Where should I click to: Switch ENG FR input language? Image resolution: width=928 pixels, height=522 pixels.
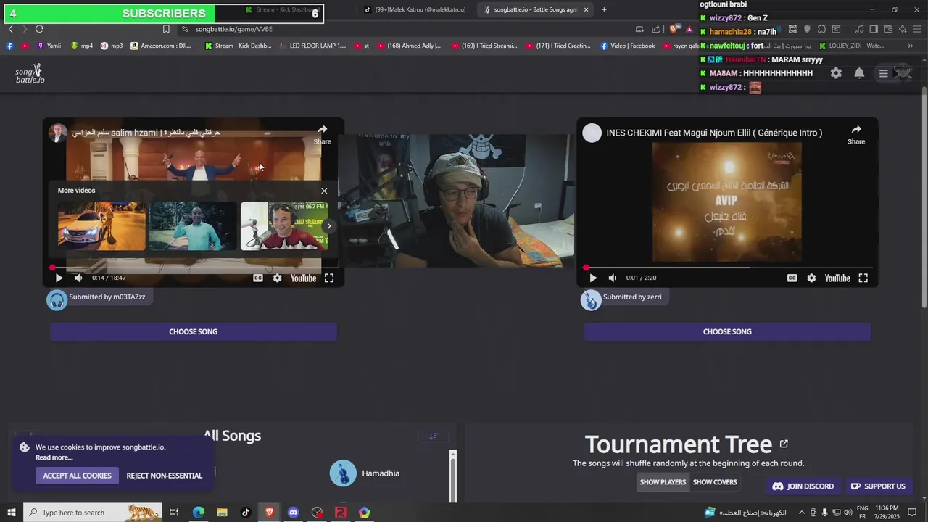coord(863,513)
